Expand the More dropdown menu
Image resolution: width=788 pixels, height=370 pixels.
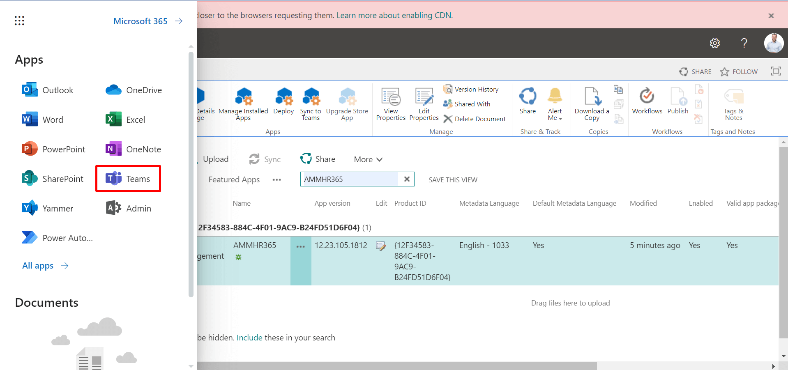368,159
